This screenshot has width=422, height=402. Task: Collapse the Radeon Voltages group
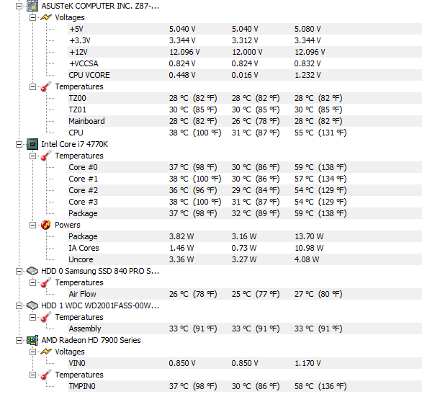(32, 352)
